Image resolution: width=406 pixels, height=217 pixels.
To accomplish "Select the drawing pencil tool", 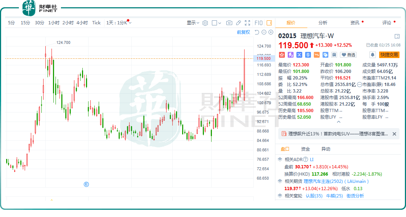I will click(238, 23).
